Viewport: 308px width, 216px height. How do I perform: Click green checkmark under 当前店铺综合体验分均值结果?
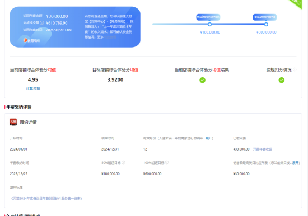[x=202, y=80]
